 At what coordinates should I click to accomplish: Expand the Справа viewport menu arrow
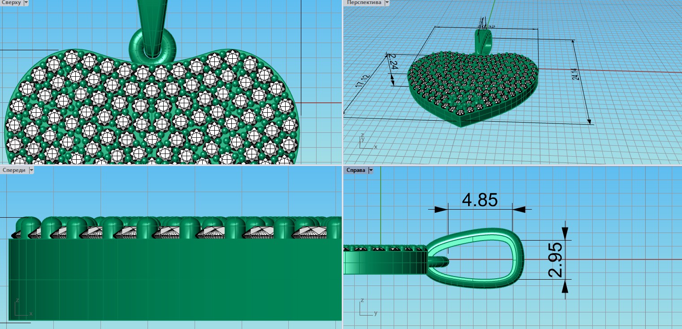(x=371, y=170)
